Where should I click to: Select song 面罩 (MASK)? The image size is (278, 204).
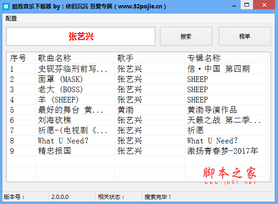(x=60, y=79)
